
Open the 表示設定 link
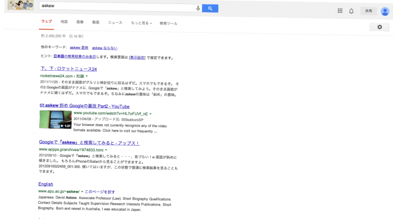(x=137, y=57)
